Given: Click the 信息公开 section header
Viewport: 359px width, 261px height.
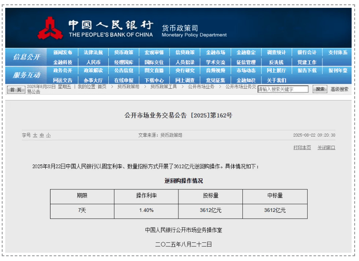Looking at the screenshot, I should (27, 57).
